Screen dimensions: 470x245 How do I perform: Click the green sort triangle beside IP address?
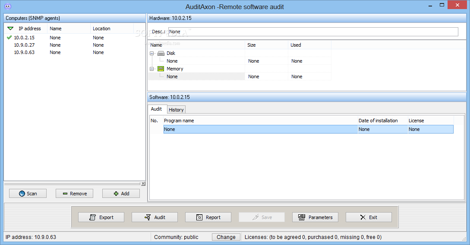10,29
